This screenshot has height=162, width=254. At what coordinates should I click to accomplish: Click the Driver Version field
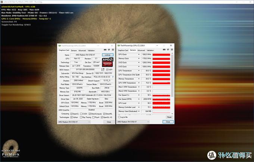(x=92, y=95)
